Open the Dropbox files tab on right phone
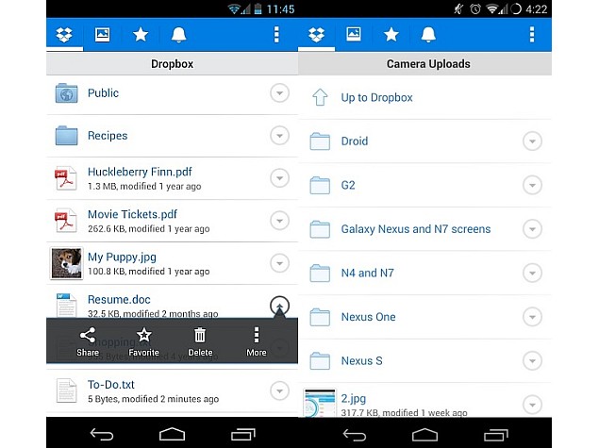The image size is (599, 448). (316, 35)
